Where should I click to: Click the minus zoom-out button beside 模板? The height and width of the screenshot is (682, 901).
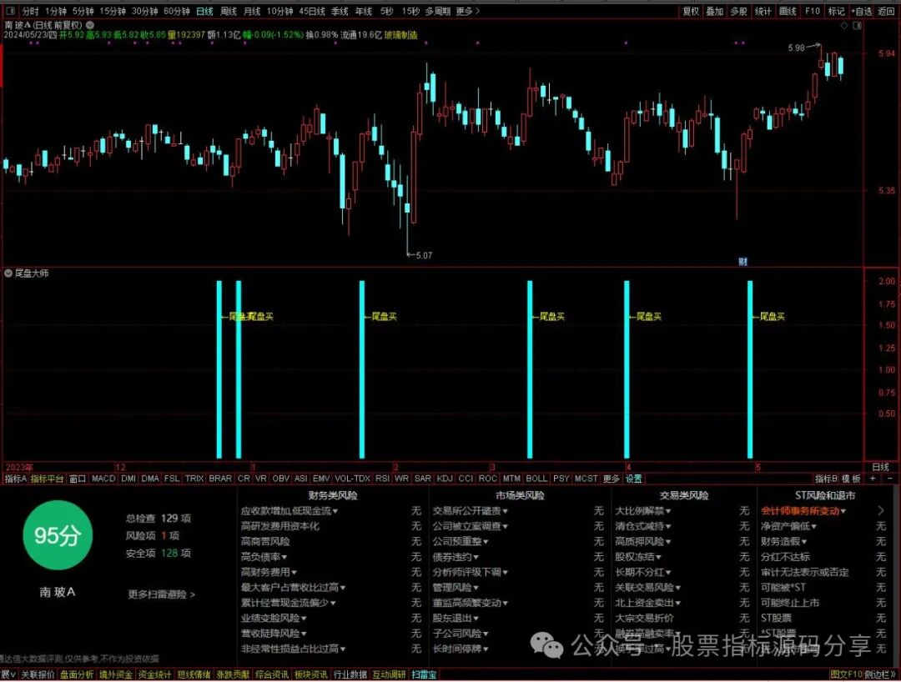pyautogui.click(x=889, y=479)
